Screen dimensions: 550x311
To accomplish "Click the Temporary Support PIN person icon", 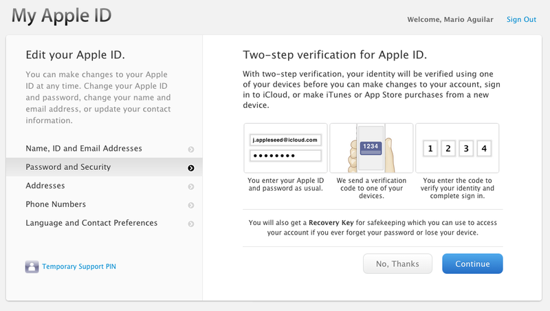I will [32, 267].
